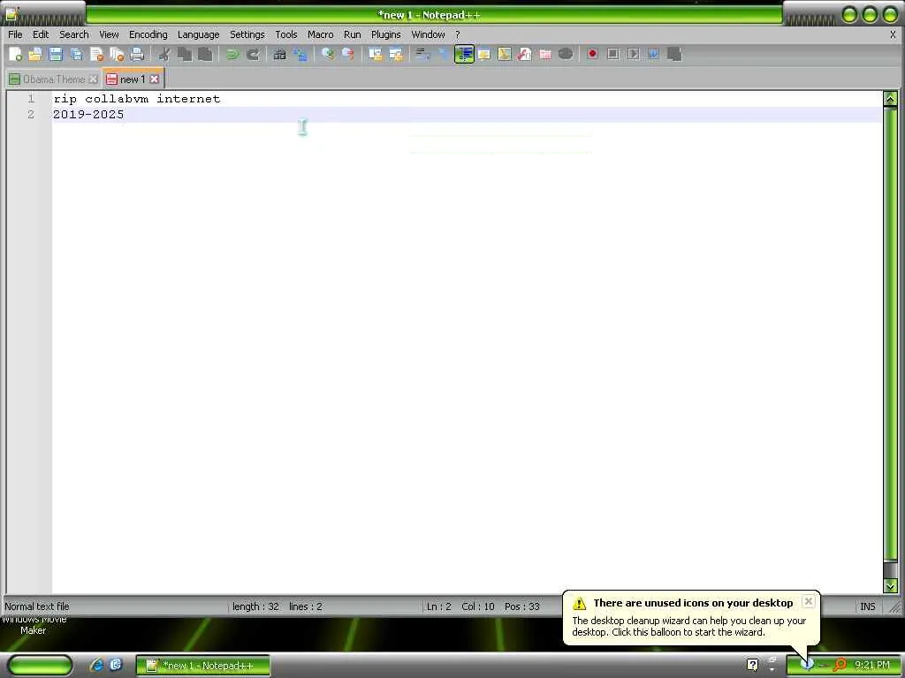This screenshot has height=678, width=905.
Task: Toggle the highlighted indent guide button
Action: tap(464, 54)
